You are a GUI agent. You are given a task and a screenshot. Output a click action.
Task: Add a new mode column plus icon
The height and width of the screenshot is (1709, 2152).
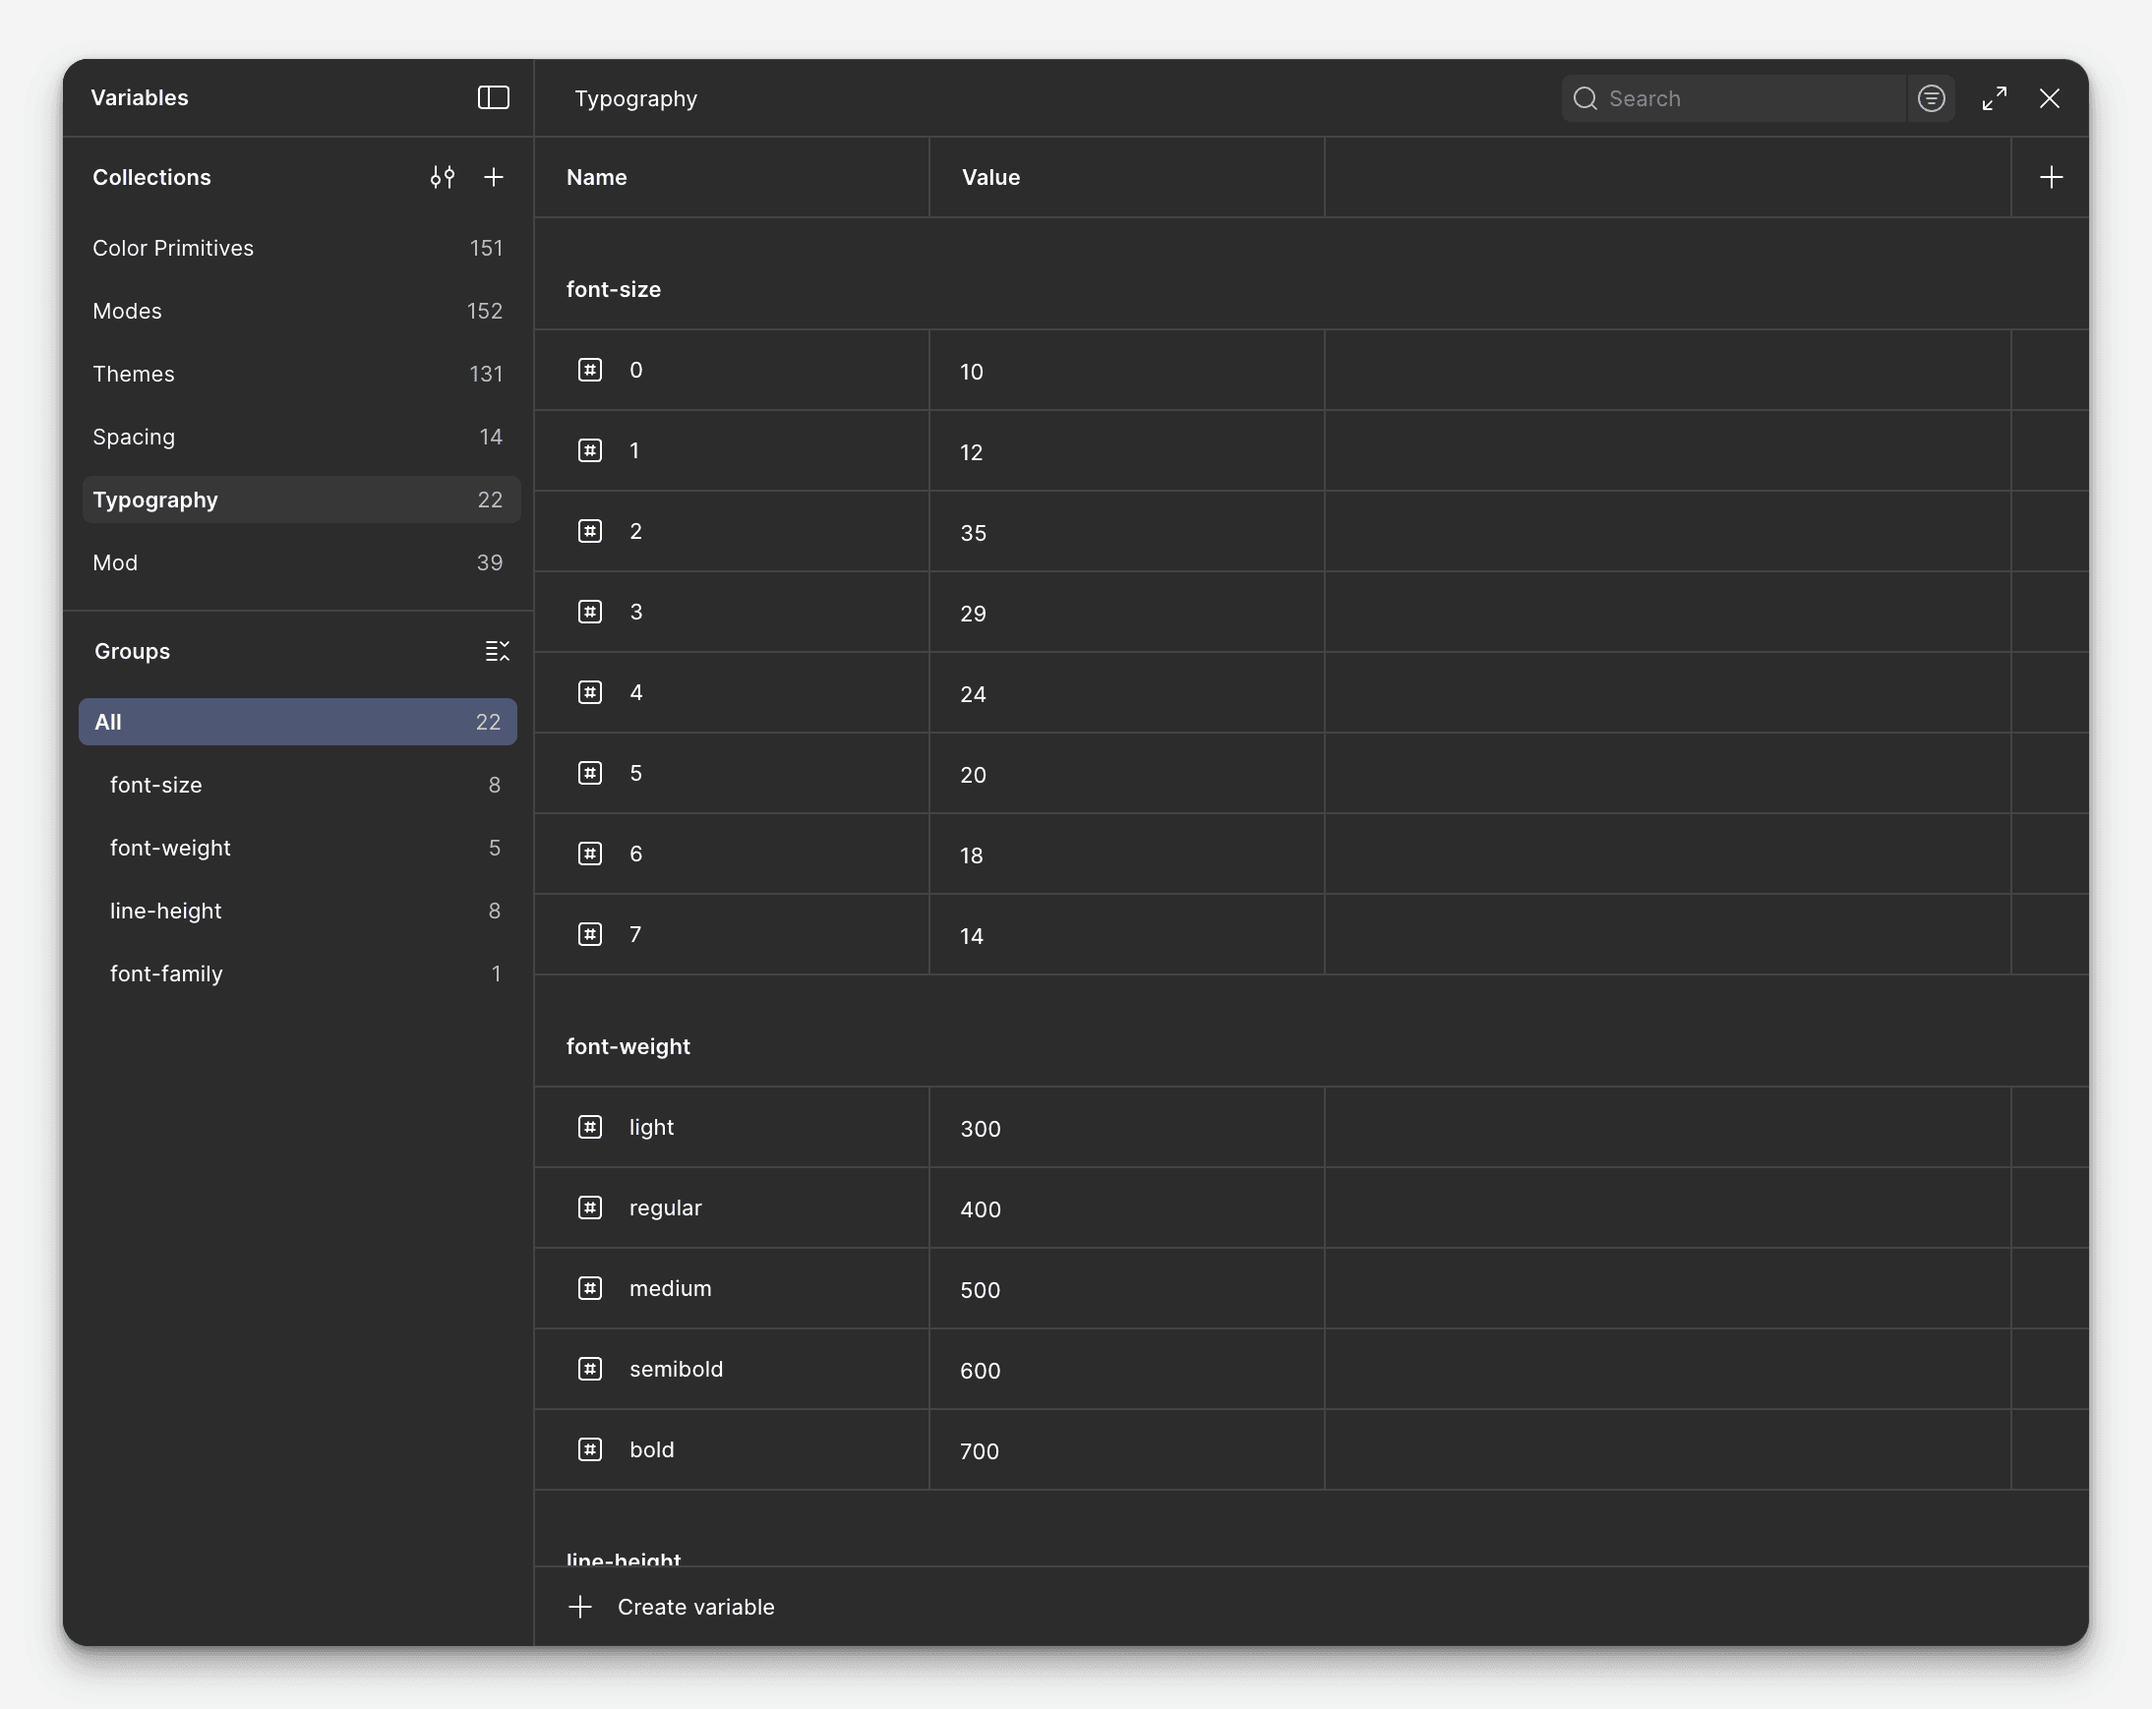pyautogui.click(x=2050, y=177)
